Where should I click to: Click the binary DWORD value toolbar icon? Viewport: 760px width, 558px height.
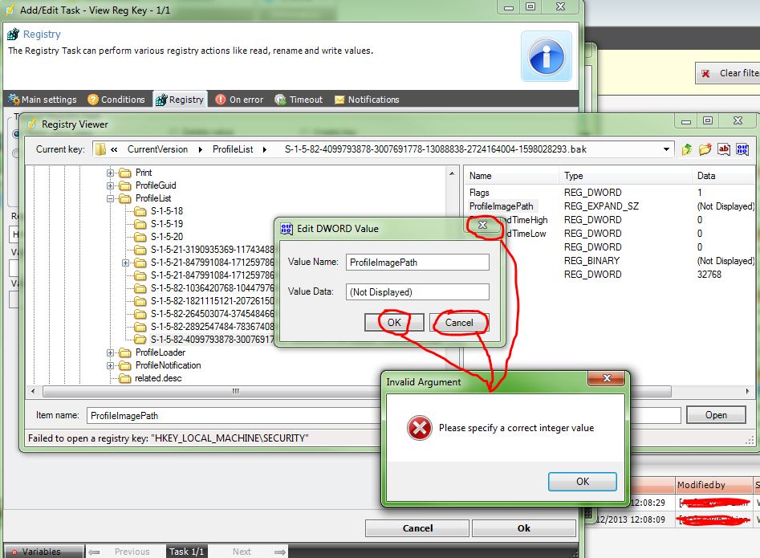(x=742, y=149)
